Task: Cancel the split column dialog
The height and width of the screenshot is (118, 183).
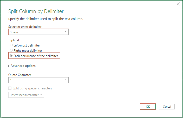Action: [x=167, y=107]
